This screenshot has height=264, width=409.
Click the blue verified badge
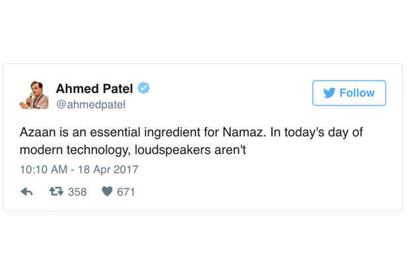(x=143, y=88)
